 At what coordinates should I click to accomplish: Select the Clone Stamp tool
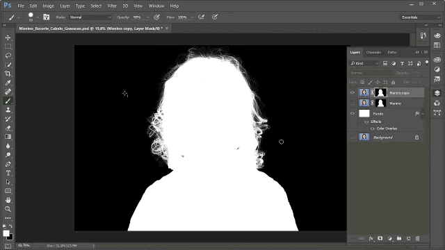coord(8,110)
